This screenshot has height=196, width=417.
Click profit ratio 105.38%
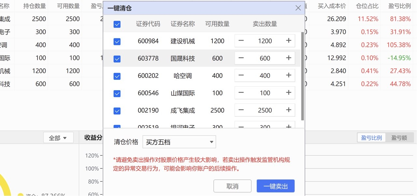pyautogui.click(x=399, y=45)
